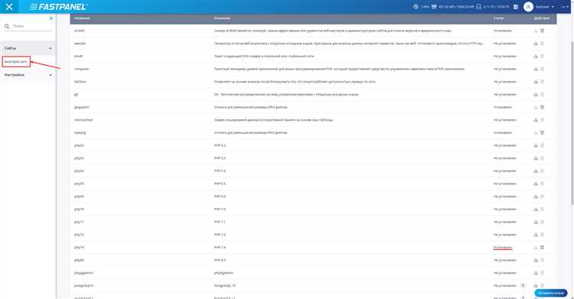
Task: Select the git name cell
Action: 76,94
